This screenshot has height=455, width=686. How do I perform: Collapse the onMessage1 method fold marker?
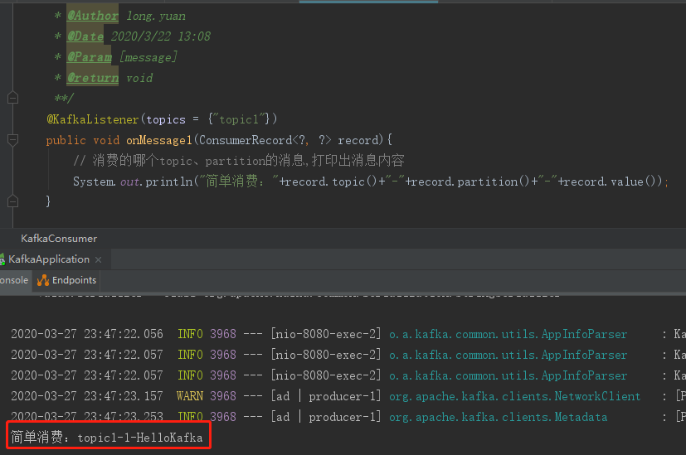12,140
